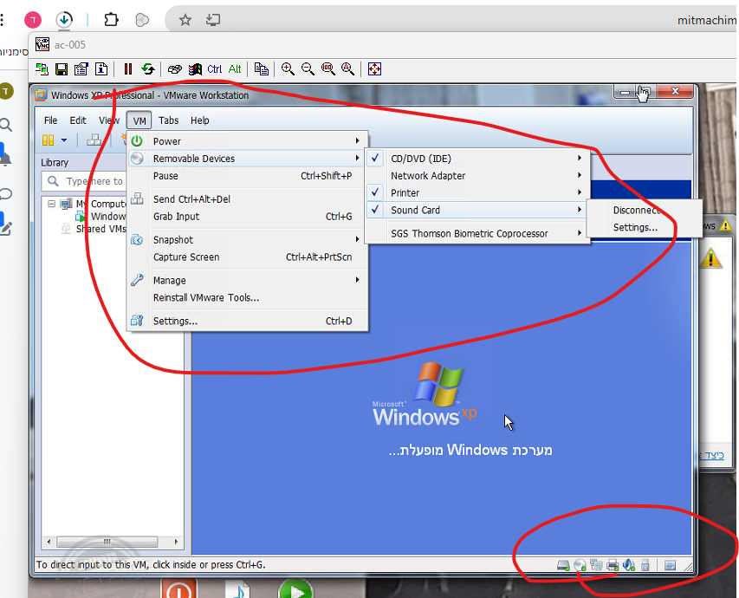Click the Library horizontal scrollbar thumb
This screenshot has width=739, height=598.
107,542
